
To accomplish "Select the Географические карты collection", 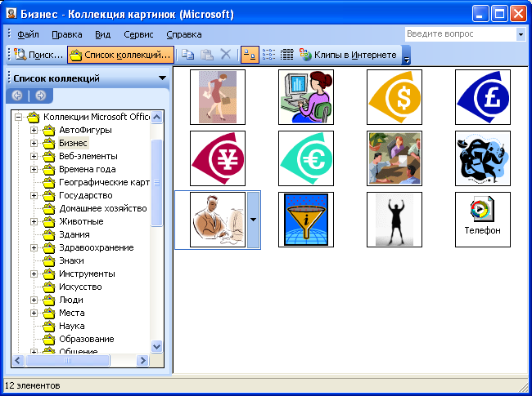I will 104,182.
